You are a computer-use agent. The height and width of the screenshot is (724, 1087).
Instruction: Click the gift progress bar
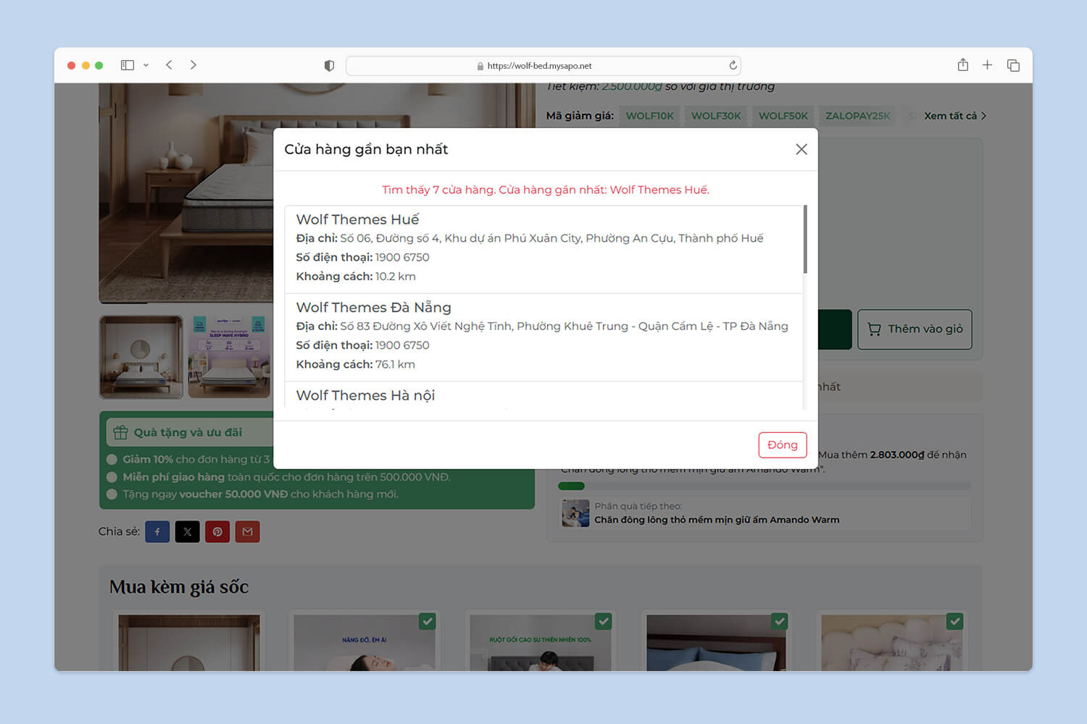[765, 486]
